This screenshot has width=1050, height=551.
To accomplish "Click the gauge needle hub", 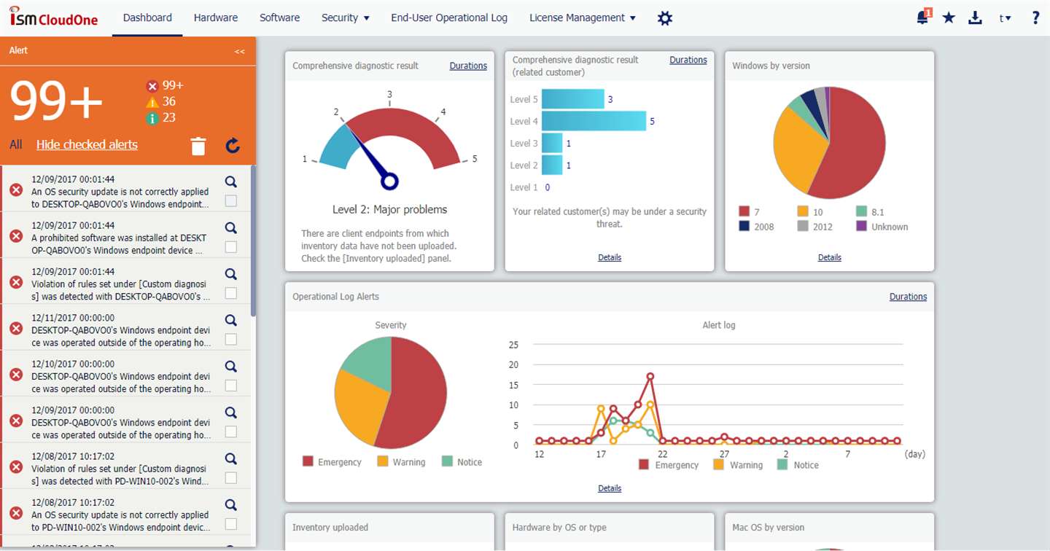I will click(389, 181).
